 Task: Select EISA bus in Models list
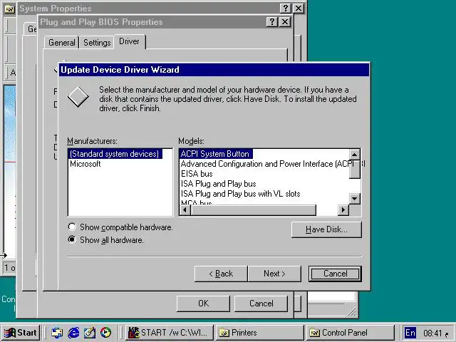(x=197, y=174)
